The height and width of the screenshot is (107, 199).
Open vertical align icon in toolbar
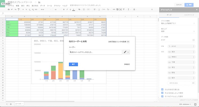pyautogui.click(x=99, y=9)
